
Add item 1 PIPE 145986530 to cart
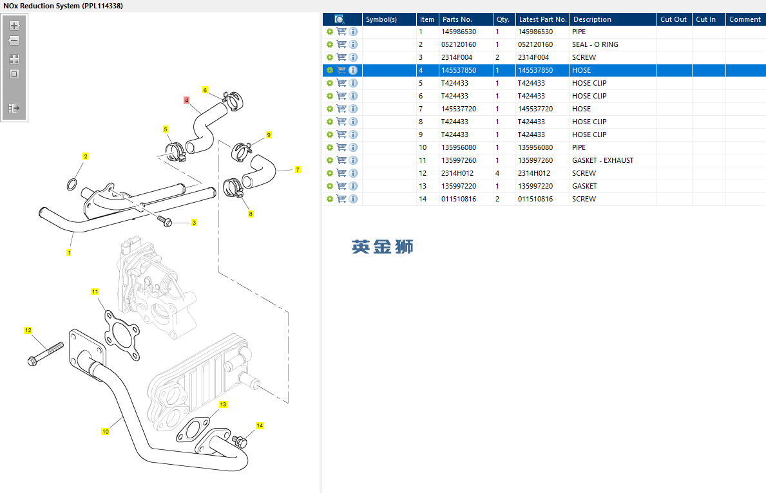coord(341,32)
